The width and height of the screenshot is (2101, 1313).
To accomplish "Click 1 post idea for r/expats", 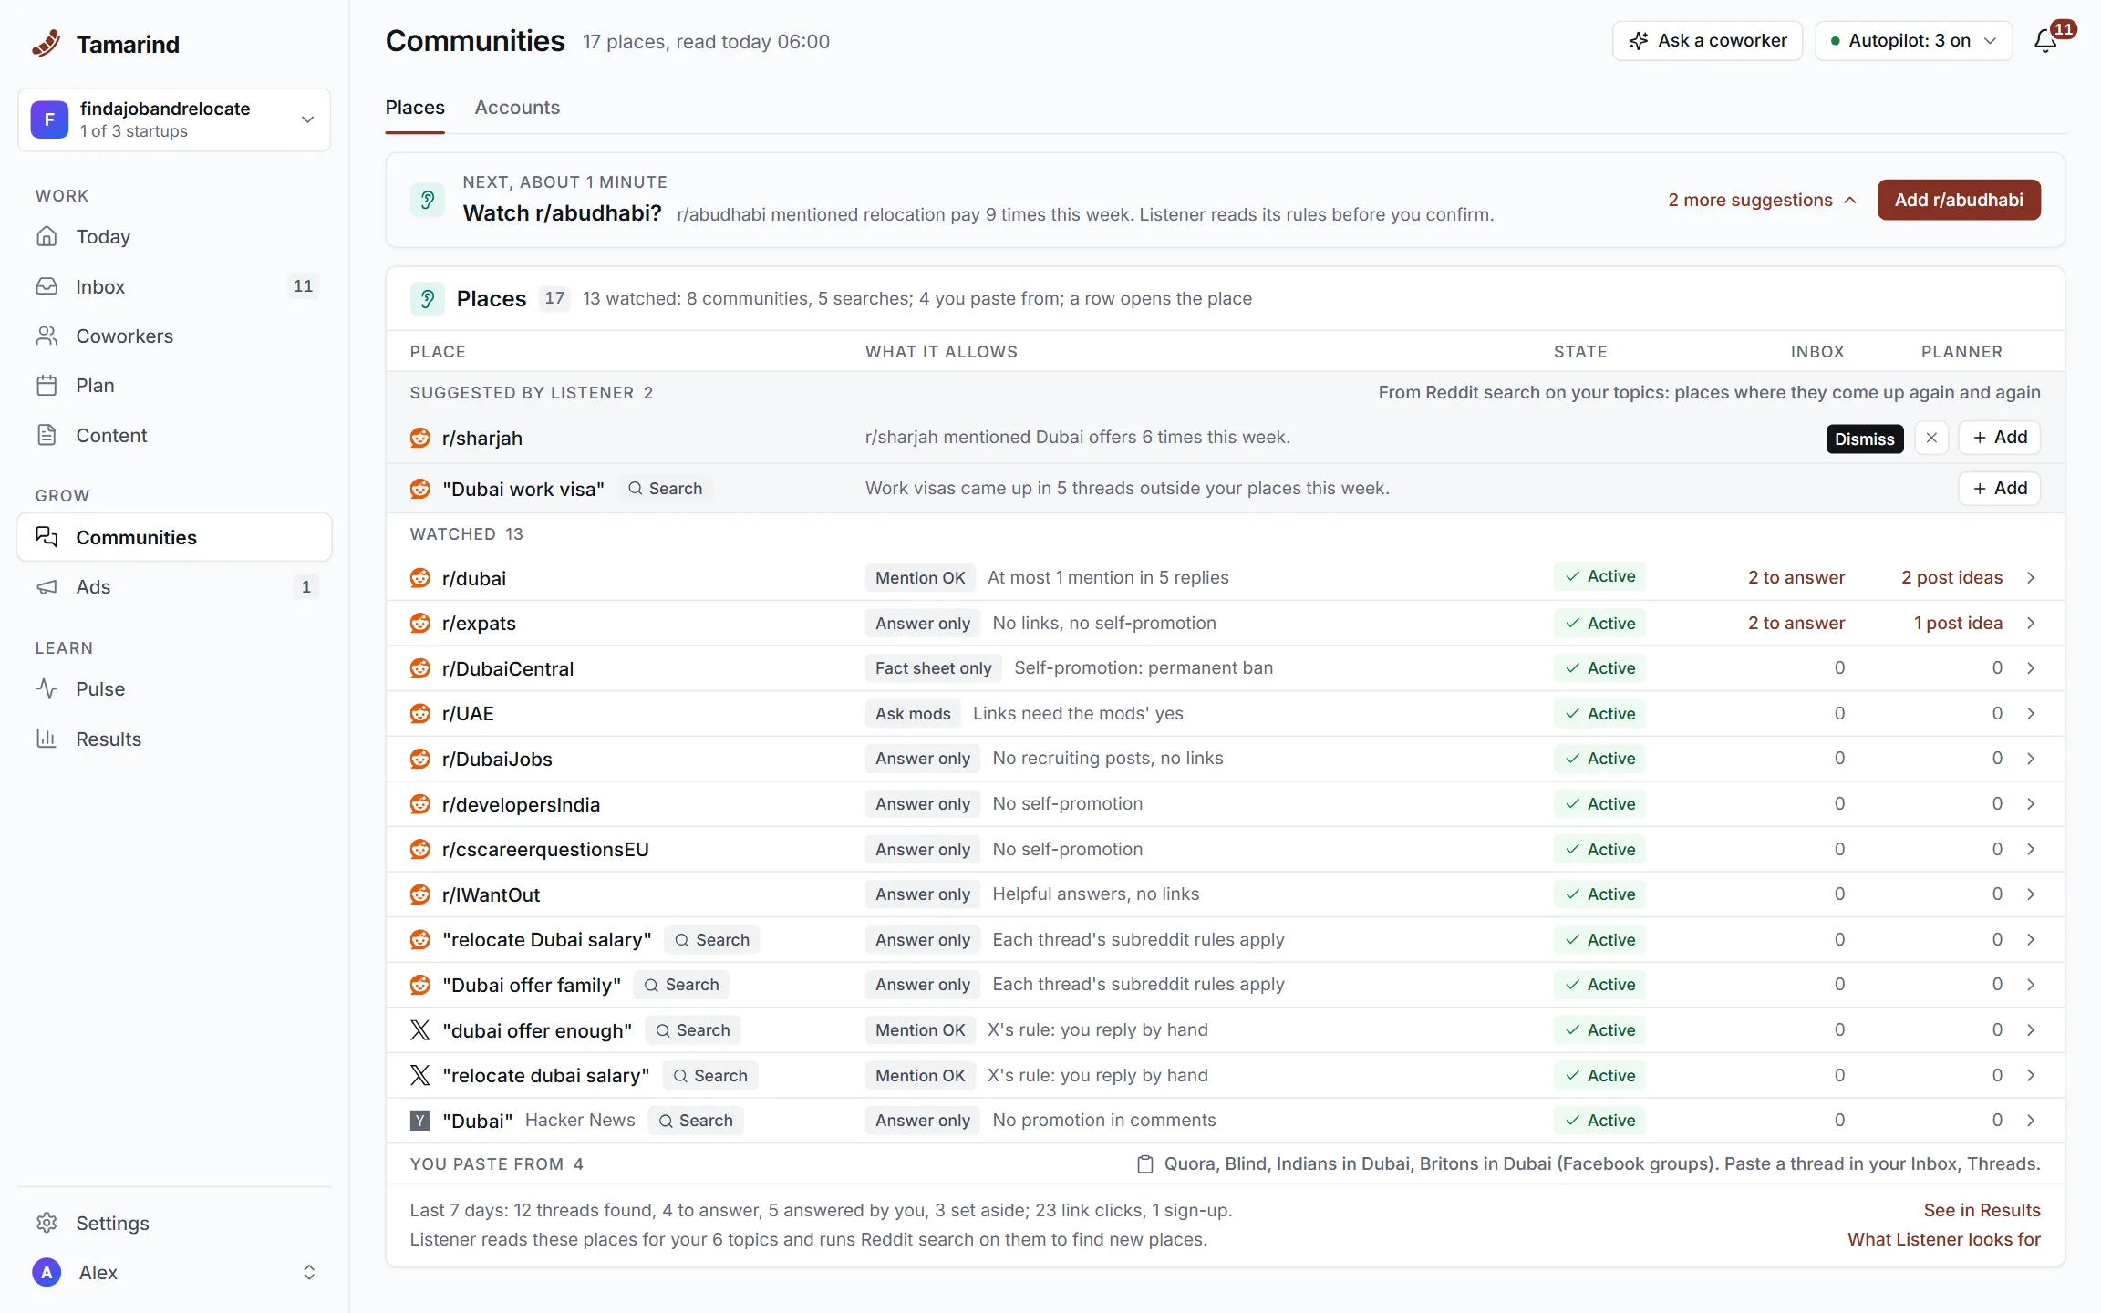I will coord(1958,623).
